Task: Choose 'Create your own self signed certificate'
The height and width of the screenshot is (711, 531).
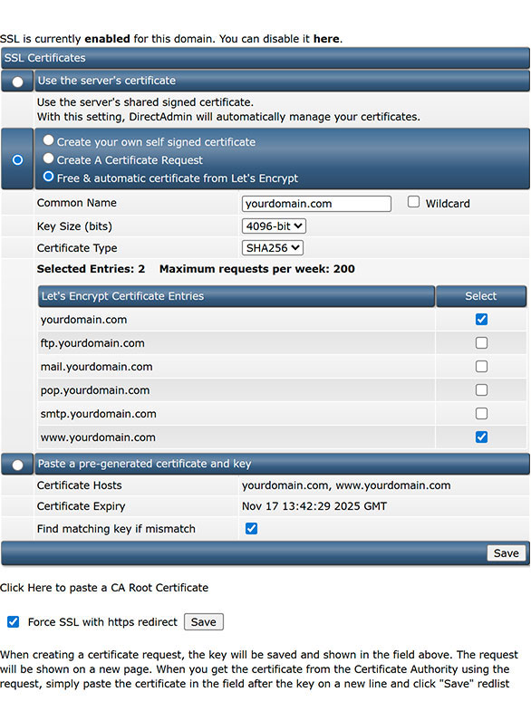Action: click(x=49, y=140)
